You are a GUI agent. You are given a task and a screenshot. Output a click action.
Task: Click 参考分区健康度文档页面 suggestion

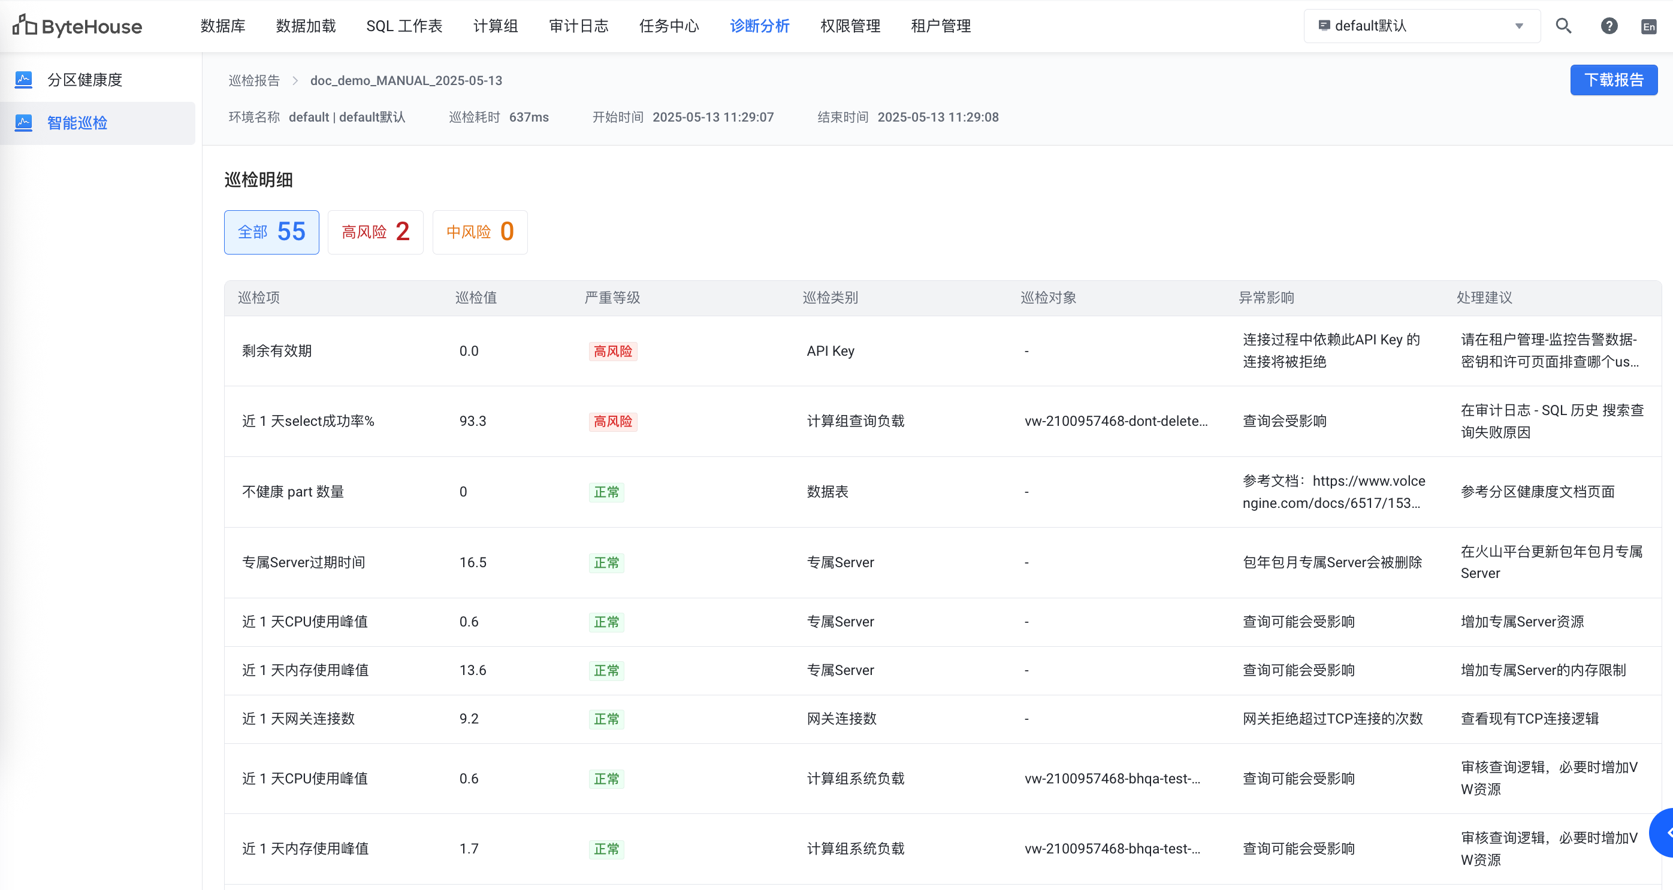pyautogui.click(x=1538, y=492)
